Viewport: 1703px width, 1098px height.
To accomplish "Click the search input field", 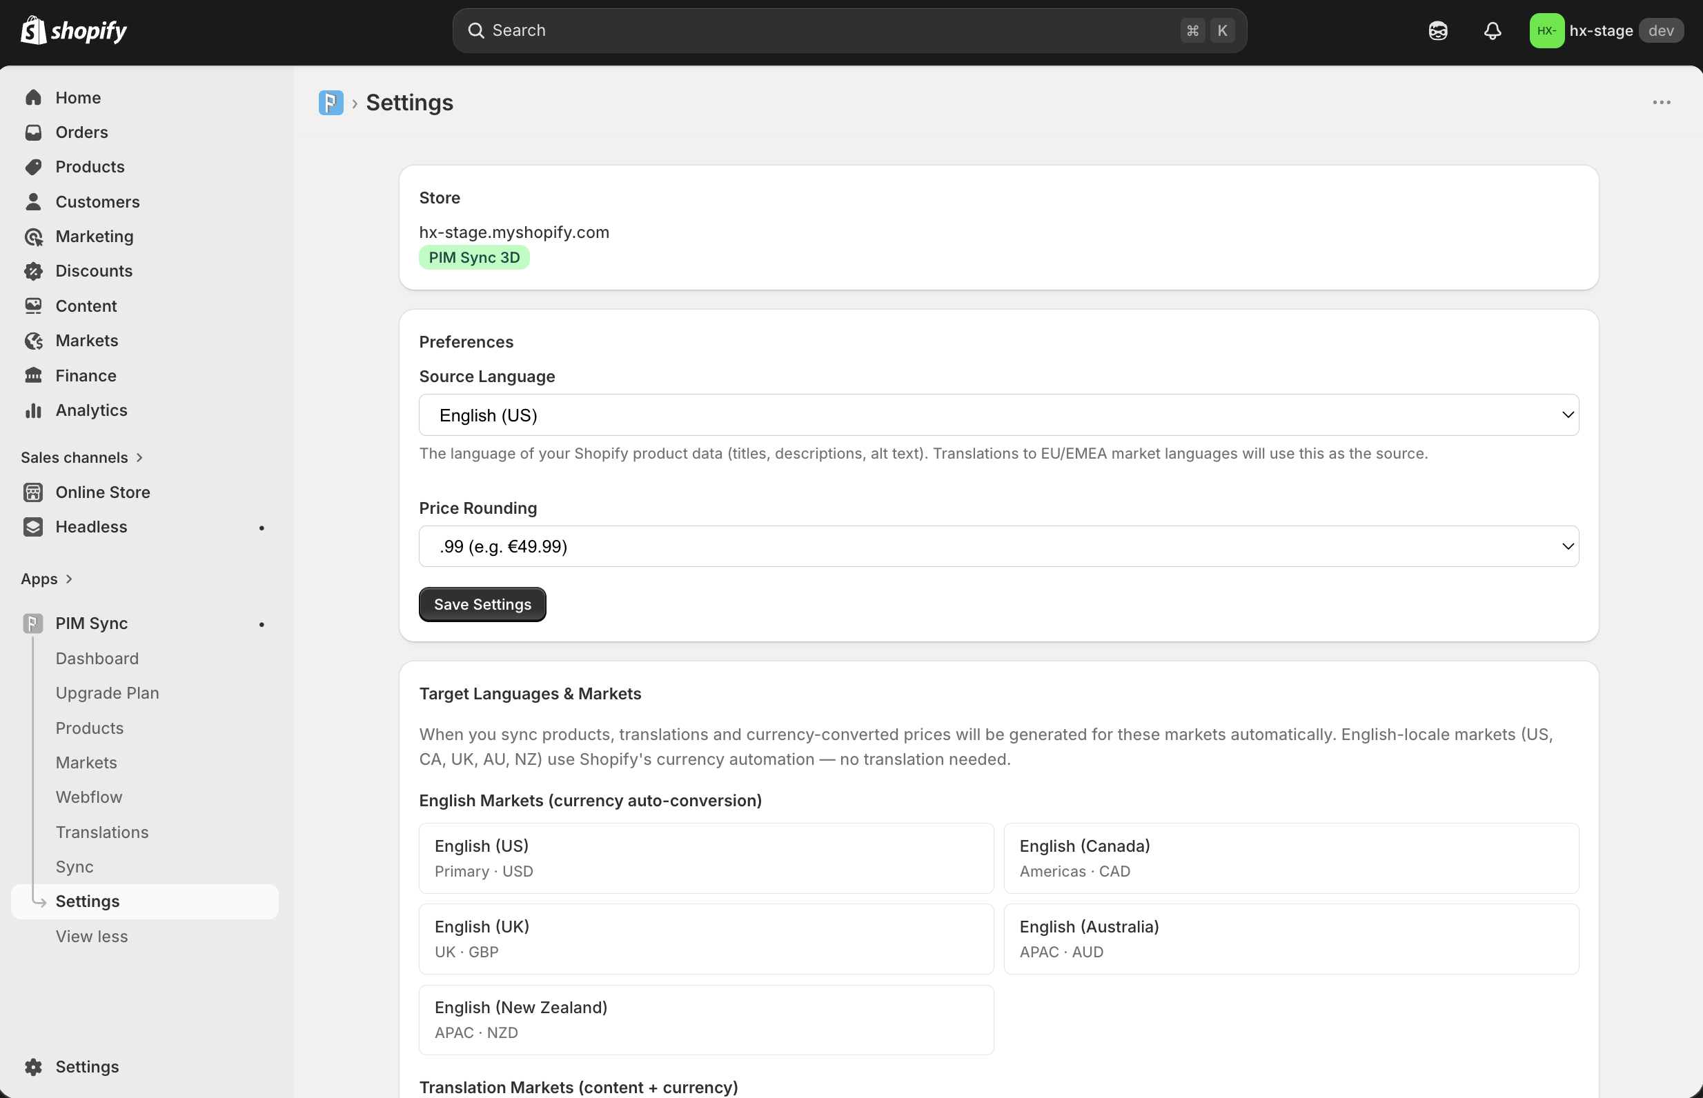I will click(849, 30).
